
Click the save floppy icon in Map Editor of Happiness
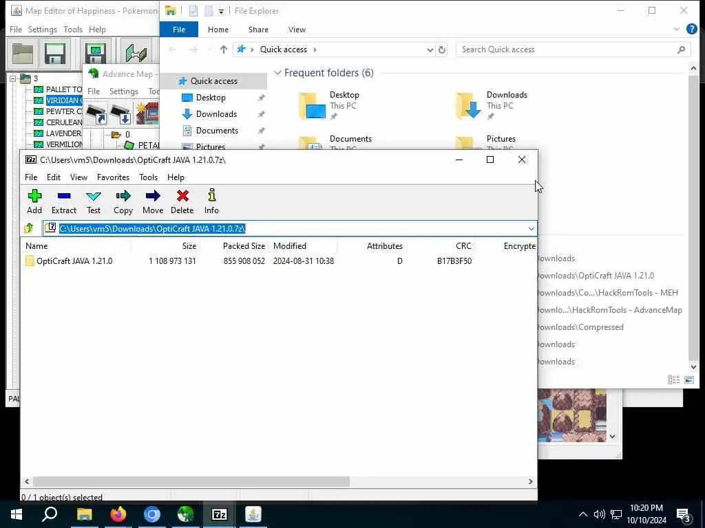[x=55, y=54]
